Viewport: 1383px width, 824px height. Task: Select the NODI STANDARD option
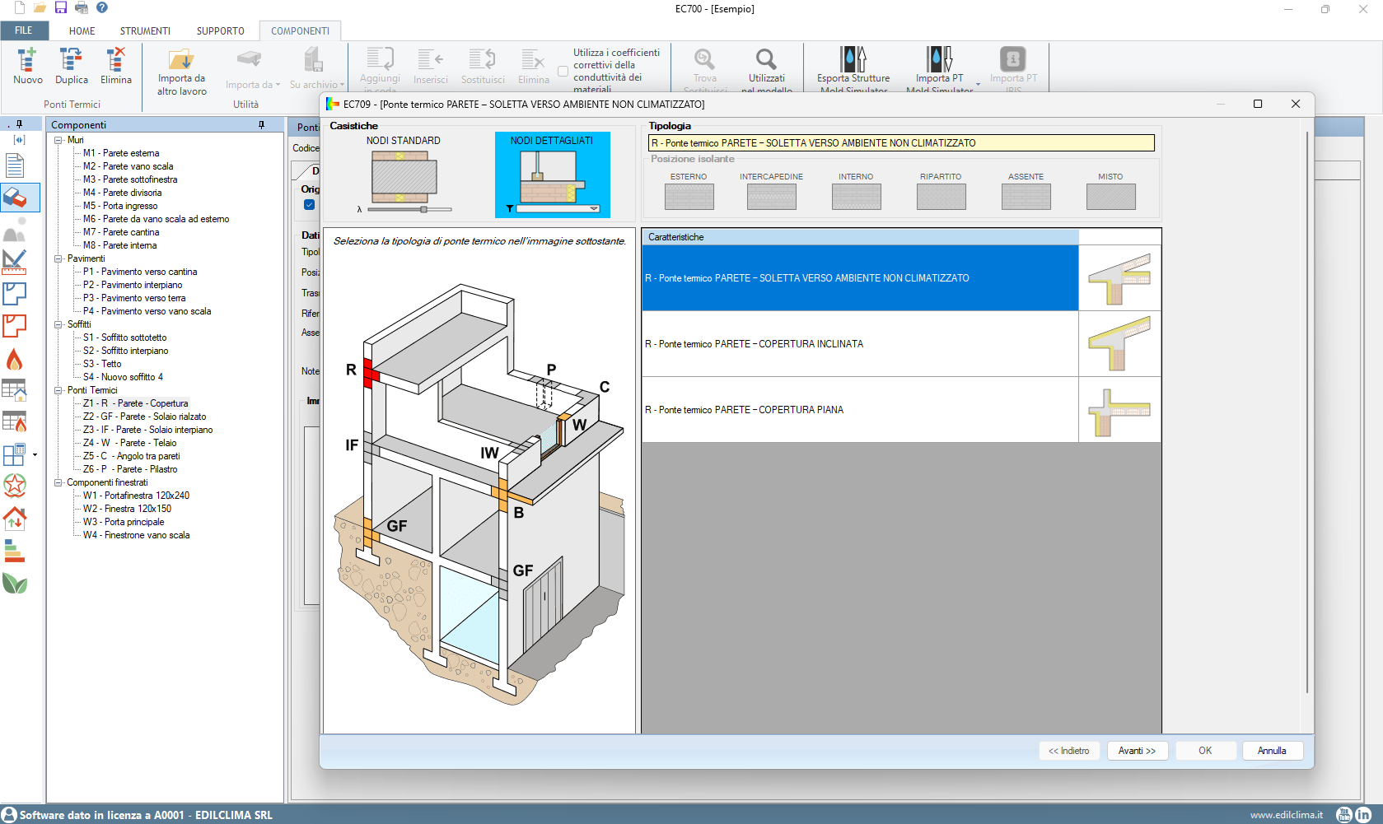tap(404, 174)
